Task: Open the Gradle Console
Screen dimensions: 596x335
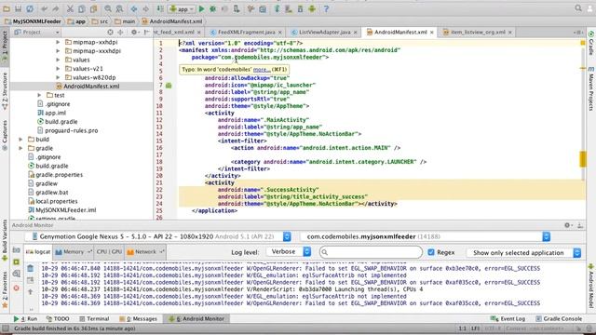Action: (559, 318)
